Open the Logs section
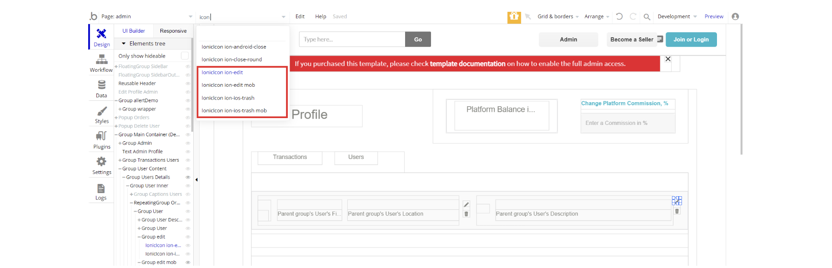832x268 pixels. [x=101, y=191]
